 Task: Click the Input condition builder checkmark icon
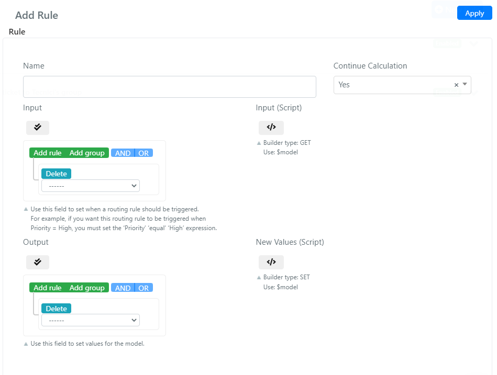pyautogui.click(x=38, y=128)
